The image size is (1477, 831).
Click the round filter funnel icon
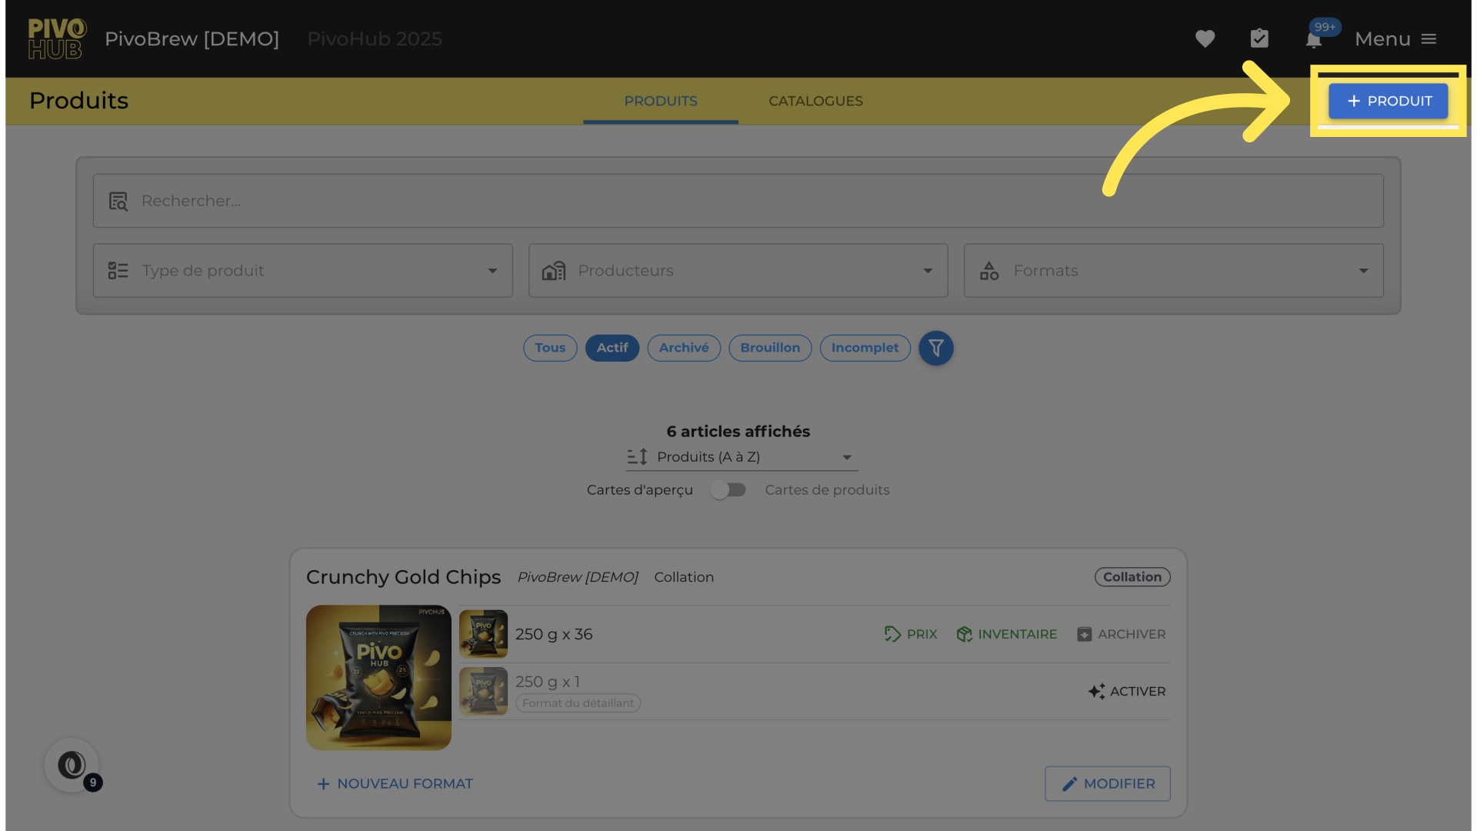[x=935, y=348]
